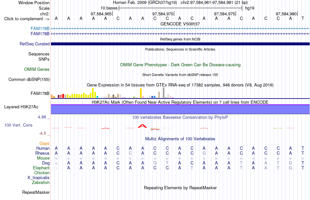Viewport: 310px width, 200px height.
Task: Click the PhyloP 4.88 upper axis value
Action: 42,117
